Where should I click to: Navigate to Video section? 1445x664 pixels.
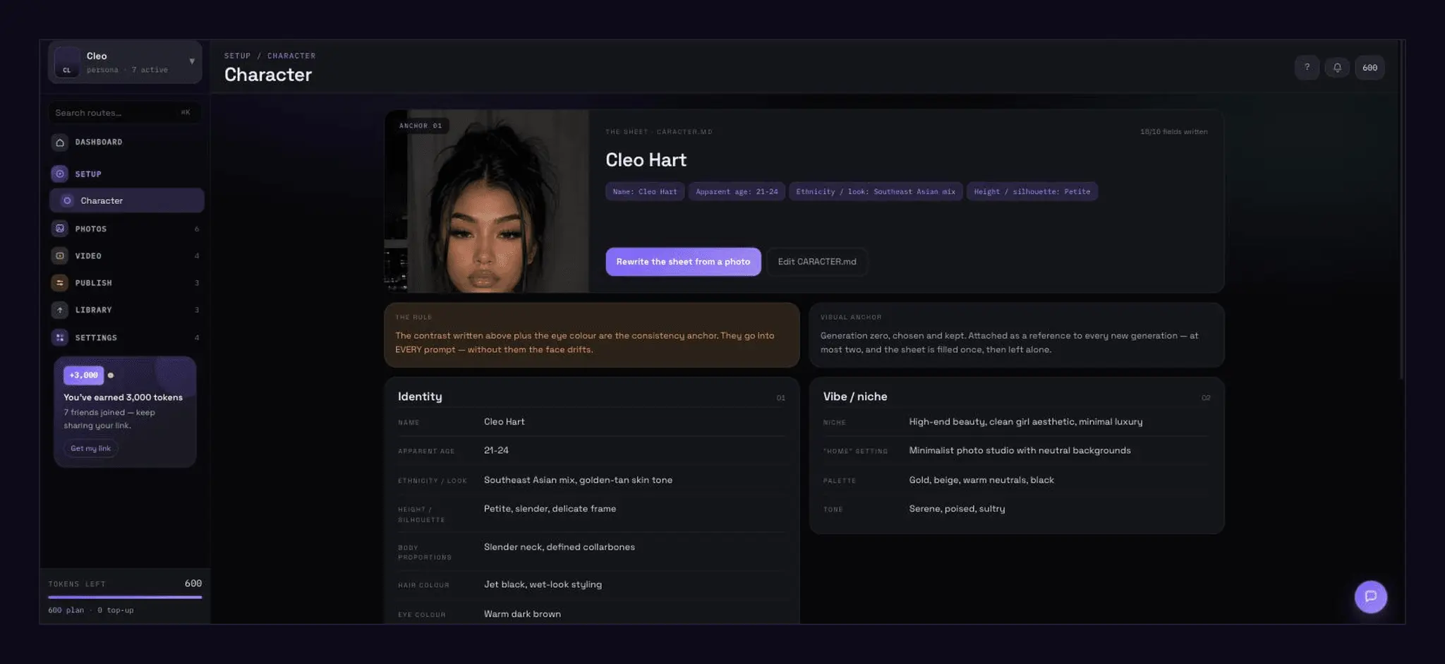point(126,255)
